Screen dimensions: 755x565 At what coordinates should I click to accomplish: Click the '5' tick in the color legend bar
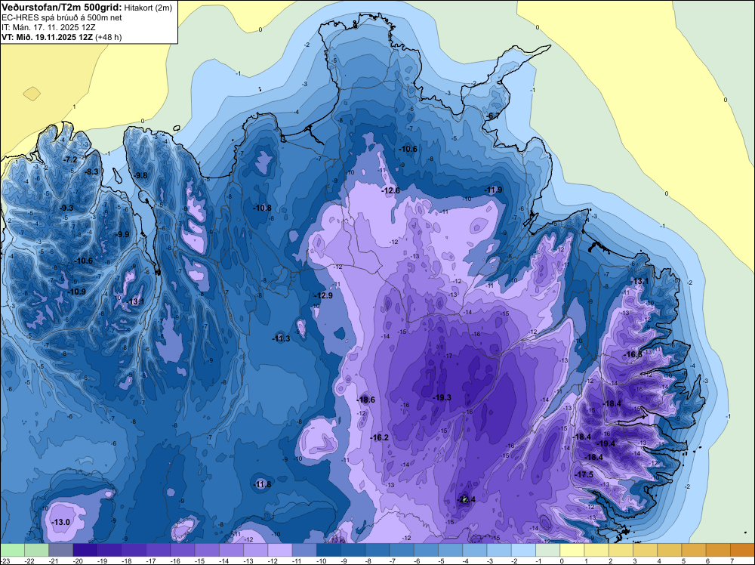683,561
